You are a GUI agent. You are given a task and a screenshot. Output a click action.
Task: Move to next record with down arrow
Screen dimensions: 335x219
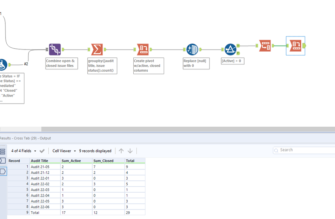(x=130, y=151)
